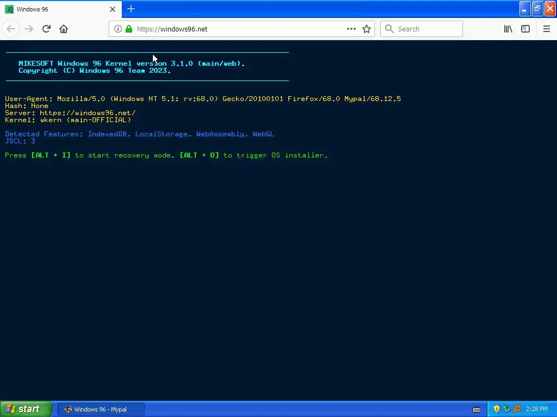Click the 'JSCL: 3' line

tap(20, 141)
